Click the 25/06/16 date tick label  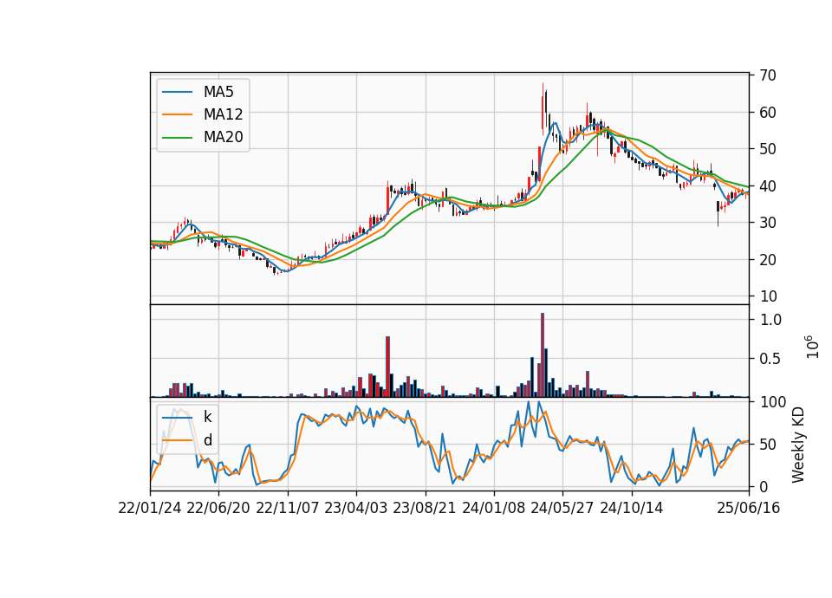click(749, 508)
